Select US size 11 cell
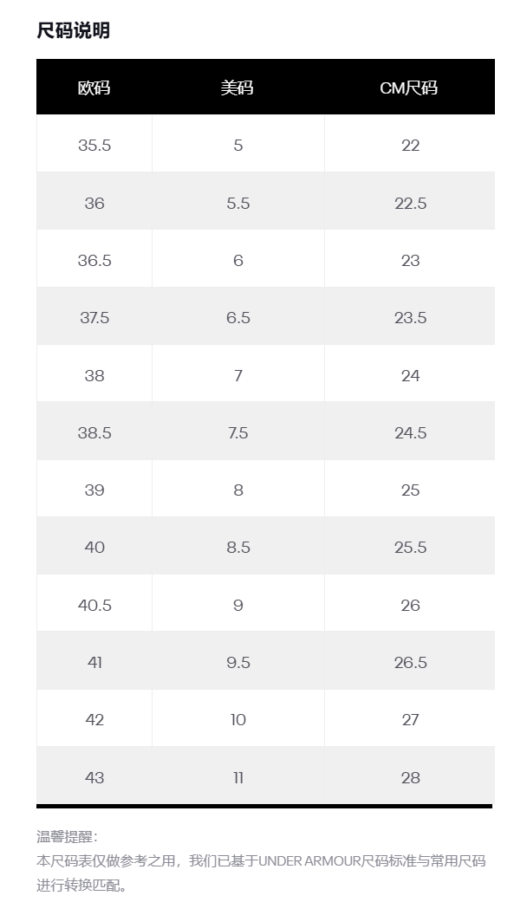This screenshot has height=902, width=527. coord(237,777)
